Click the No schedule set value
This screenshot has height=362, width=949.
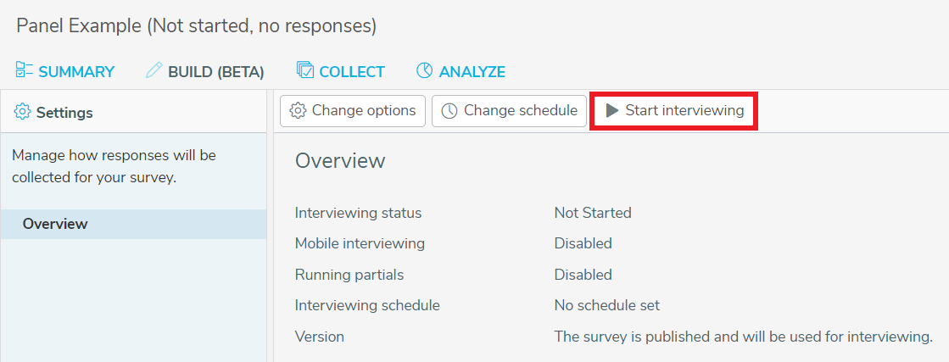pos(607,305)
